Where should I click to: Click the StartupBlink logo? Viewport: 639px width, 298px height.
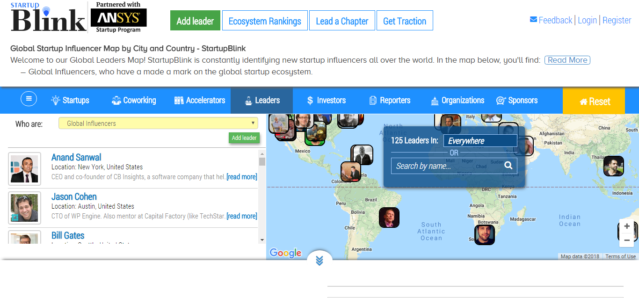(x=49, y=18)
